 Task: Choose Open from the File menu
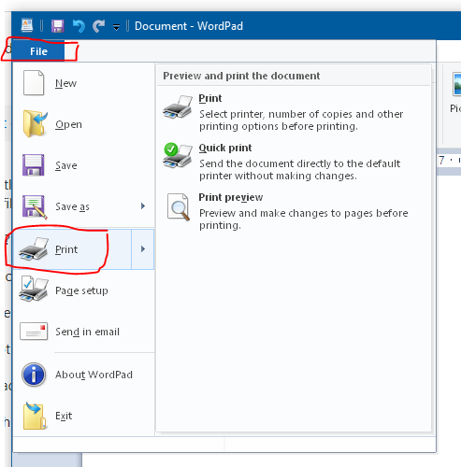coord(83,124)
